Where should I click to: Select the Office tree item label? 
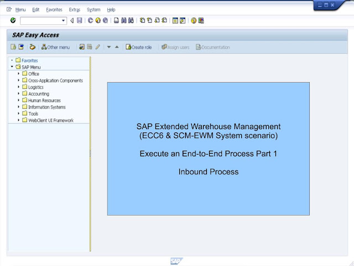pos(34,74)
